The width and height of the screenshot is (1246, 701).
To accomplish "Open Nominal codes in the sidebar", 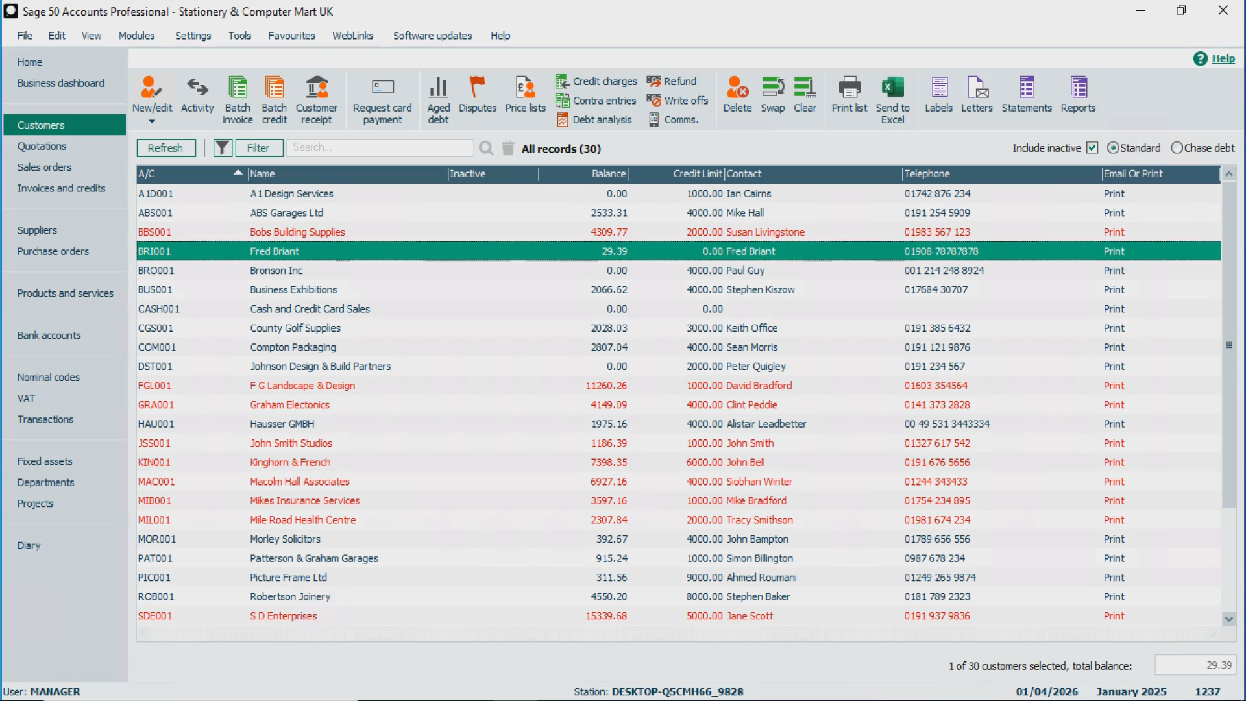I will coord(49,378).
